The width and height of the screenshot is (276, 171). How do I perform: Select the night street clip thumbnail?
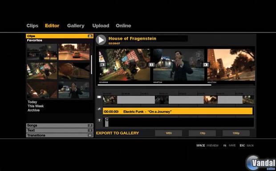point(42,52)
